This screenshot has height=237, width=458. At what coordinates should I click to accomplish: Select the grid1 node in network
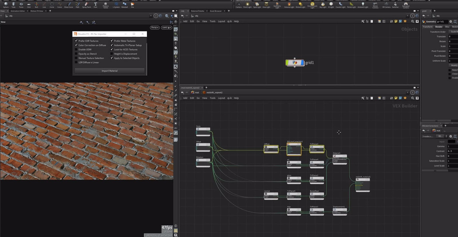point(295,63)
